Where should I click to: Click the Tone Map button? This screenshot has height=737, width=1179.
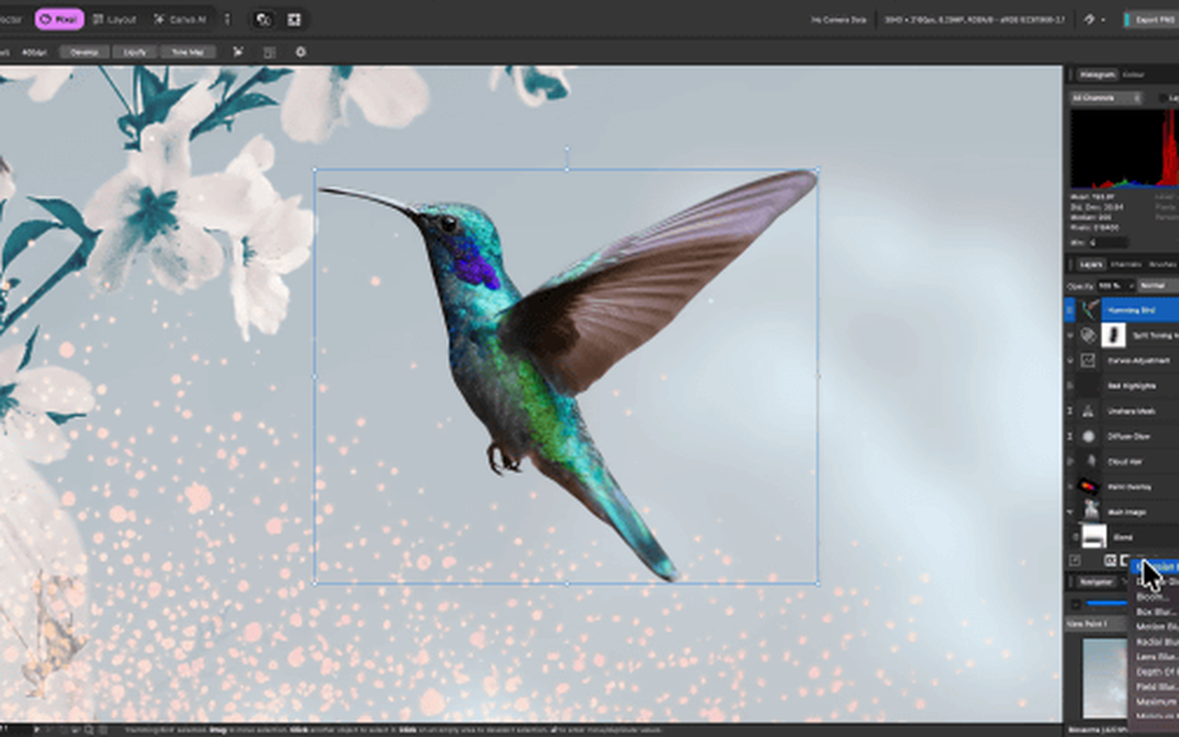(x=188, y=53)
